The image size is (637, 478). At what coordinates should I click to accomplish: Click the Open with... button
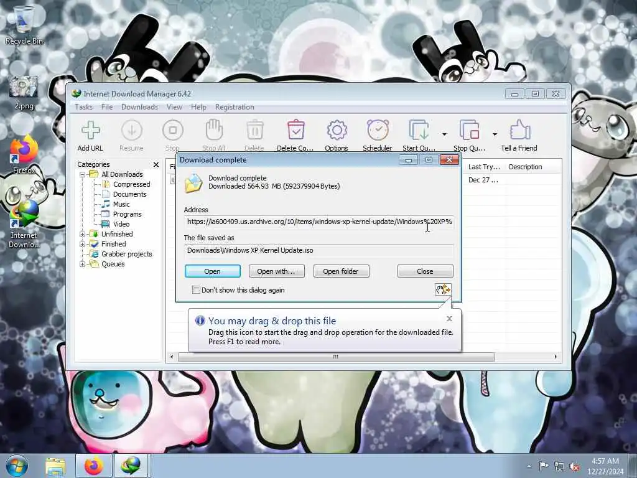[276, 271]
